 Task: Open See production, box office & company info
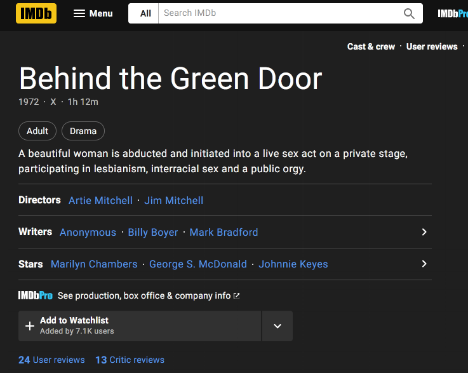[x=144, y=295]
